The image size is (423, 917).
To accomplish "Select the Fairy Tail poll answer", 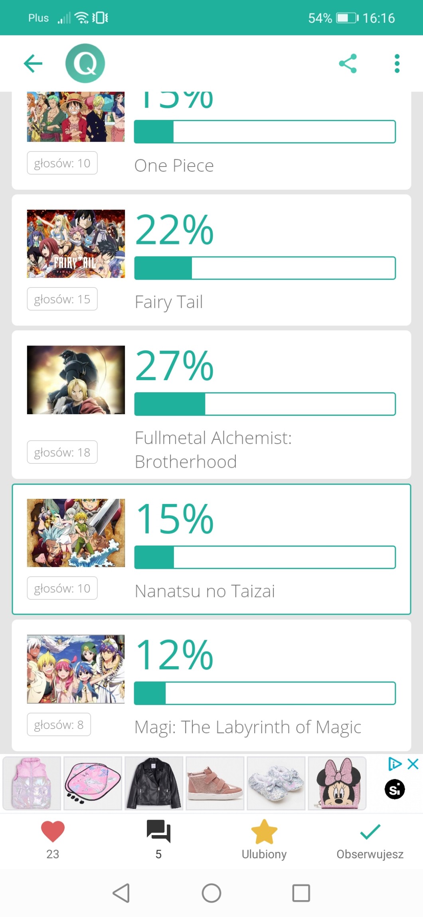I will [x=211, y=260].
